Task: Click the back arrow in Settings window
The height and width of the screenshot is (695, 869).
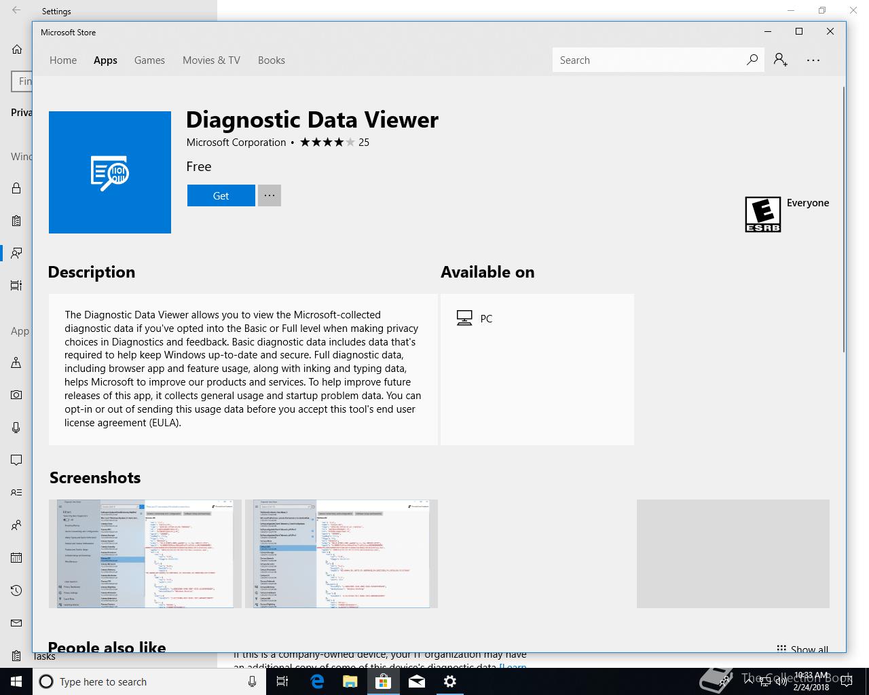Action: point(16,11)
